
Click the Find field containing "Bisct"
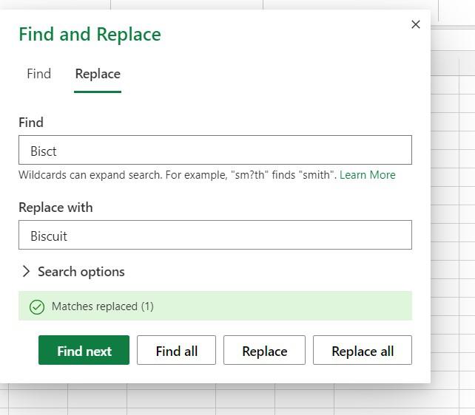[215, 151]
